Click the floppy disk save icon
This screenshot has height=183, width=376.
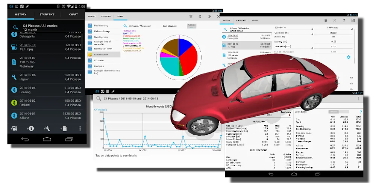[x=353, y=21]
